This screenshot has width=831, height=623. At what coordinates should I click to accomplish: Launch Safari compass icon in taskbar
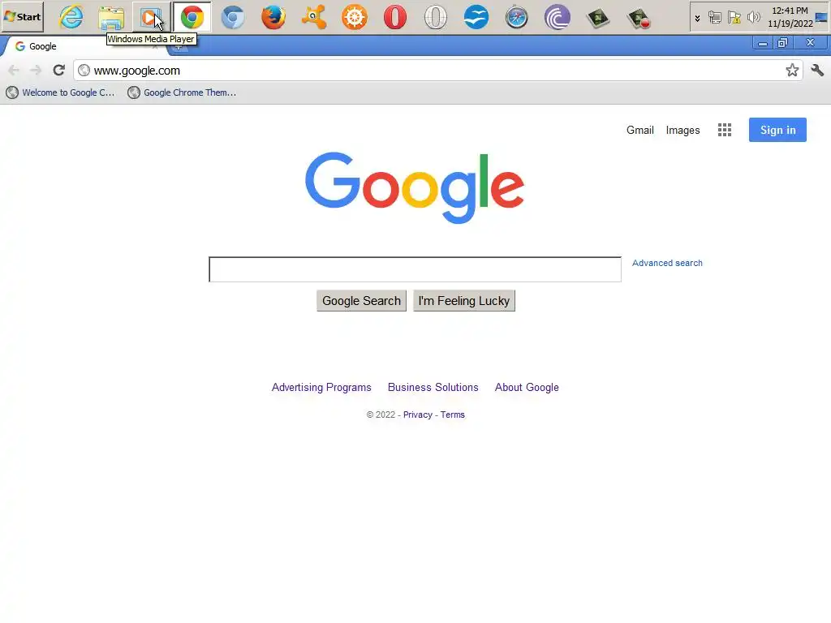[x=517, y=18]
